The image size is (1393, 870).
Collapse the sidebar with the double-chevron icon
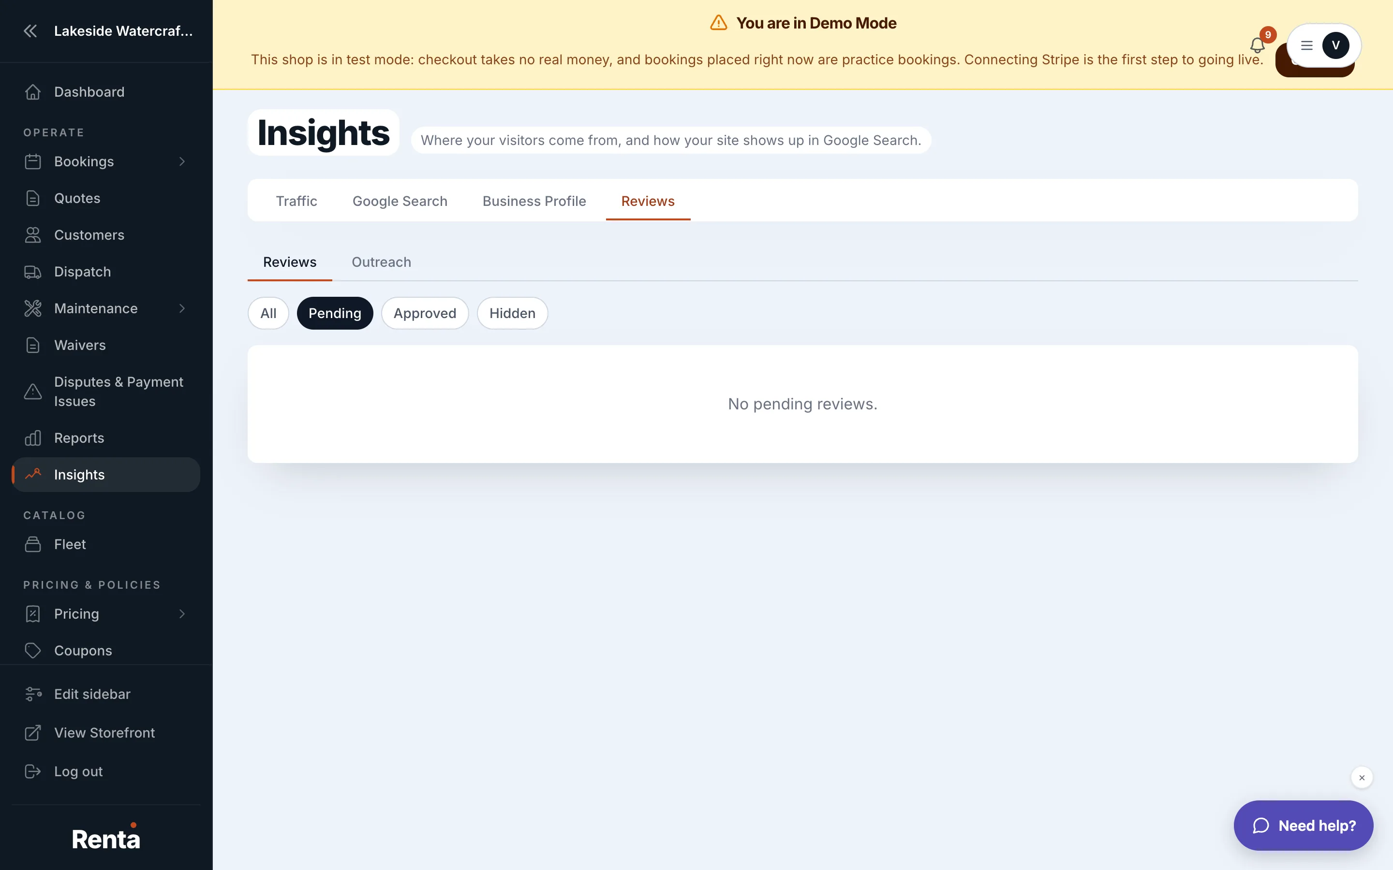tap(30, 31)
